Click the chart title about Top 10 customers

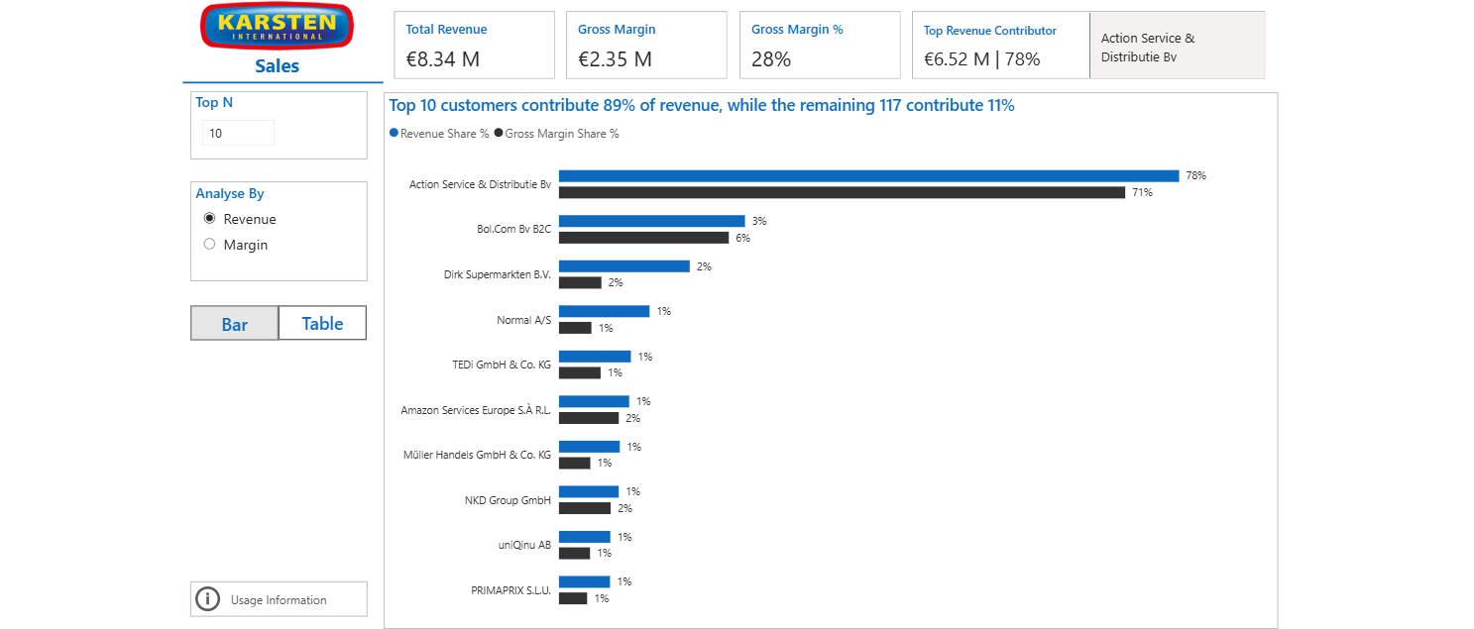702,105
